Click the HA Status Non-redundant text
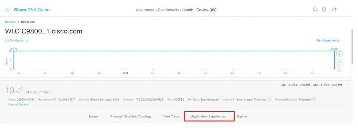This screenshot has width=358, height=134. click(203, 100)
